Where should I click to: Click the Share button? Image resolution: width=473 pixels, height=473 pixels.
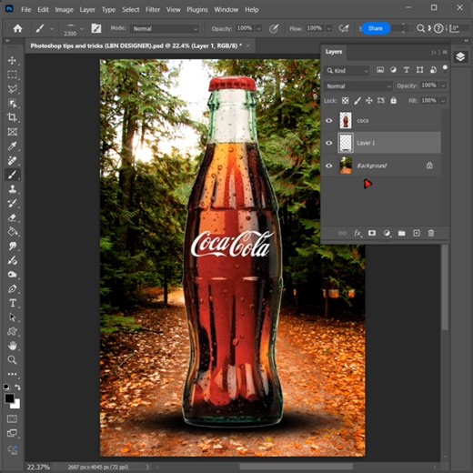(x=376, y=28)
